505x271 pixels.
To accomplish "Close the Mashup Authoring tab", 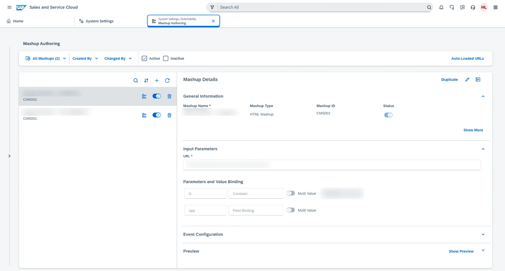I will click(x=213, y=21).
